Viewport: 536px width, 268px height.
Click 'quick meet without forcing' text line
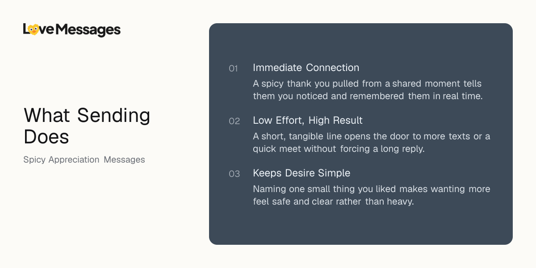[x=339, y=149]
